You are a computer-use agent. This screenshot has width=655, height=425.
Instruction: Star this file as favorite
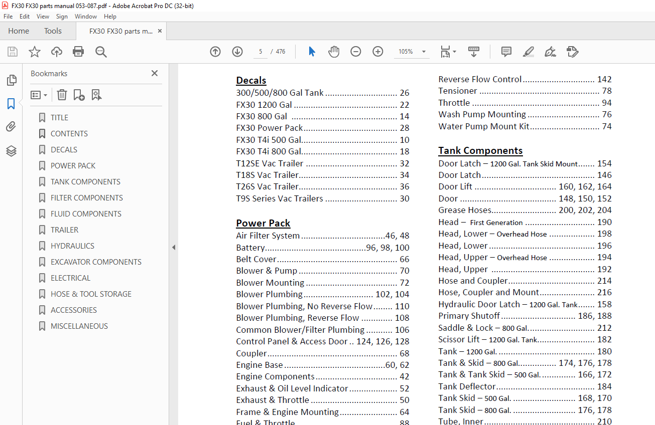pos(35,52)
